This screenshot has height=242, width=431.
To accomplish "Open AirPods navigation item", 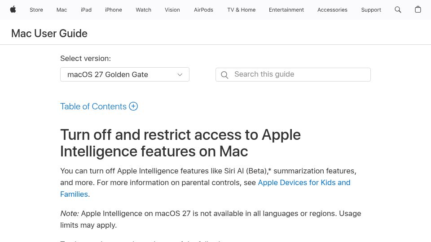I will (x=203, y=10).
